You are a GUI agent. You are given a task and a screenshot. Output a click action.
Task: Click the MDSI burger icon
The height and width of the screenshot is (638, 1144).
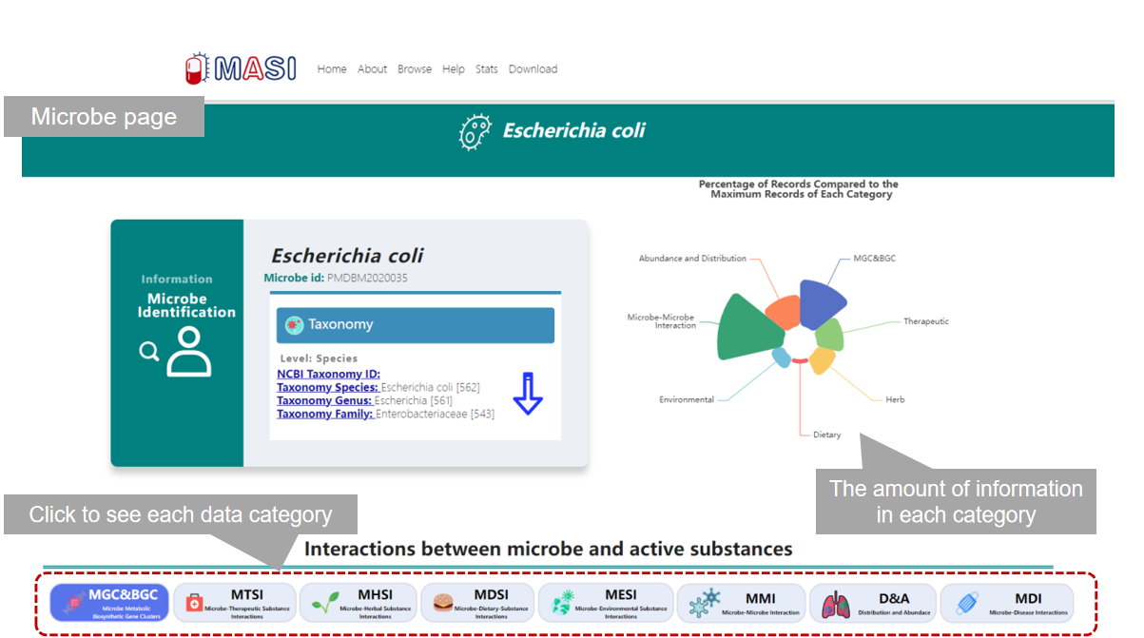(x=442, y=603)
